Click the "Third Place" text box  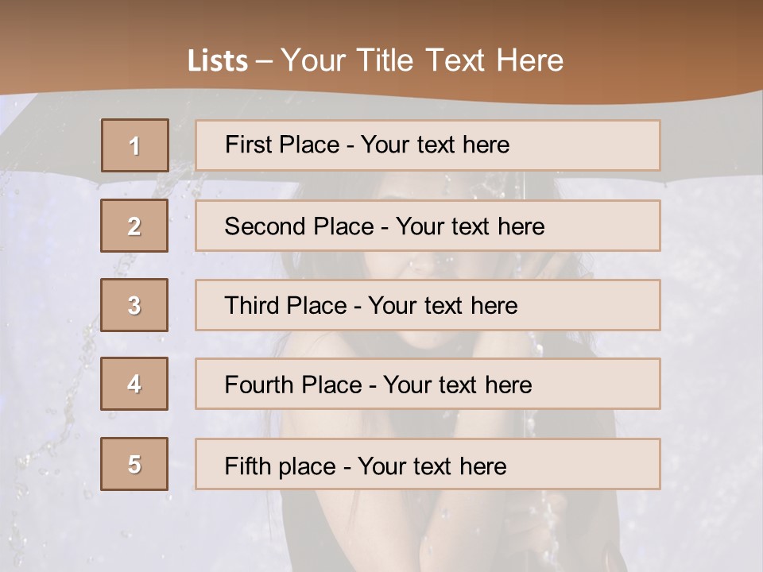click(x=428, y=305)
